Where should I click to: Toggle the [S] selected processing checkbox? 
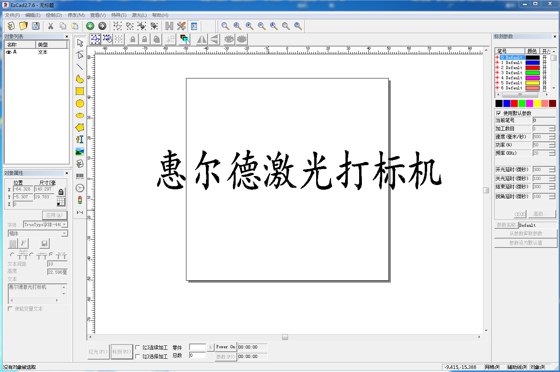pos(138,356)
